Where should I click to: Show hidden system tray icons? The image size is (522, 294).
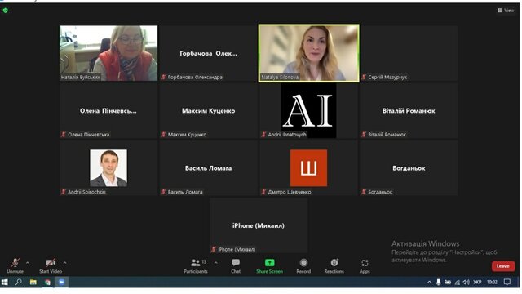[x=430, y=283]
